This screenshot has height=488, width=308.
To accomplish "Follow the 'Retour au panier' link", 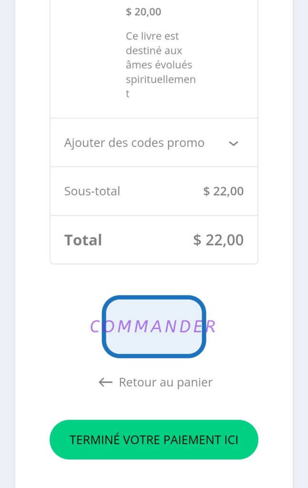I will pyautogui.click(x=165, y=382).
